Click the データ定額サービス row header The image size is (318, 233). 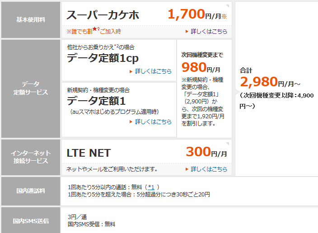[x=31, y=89]
